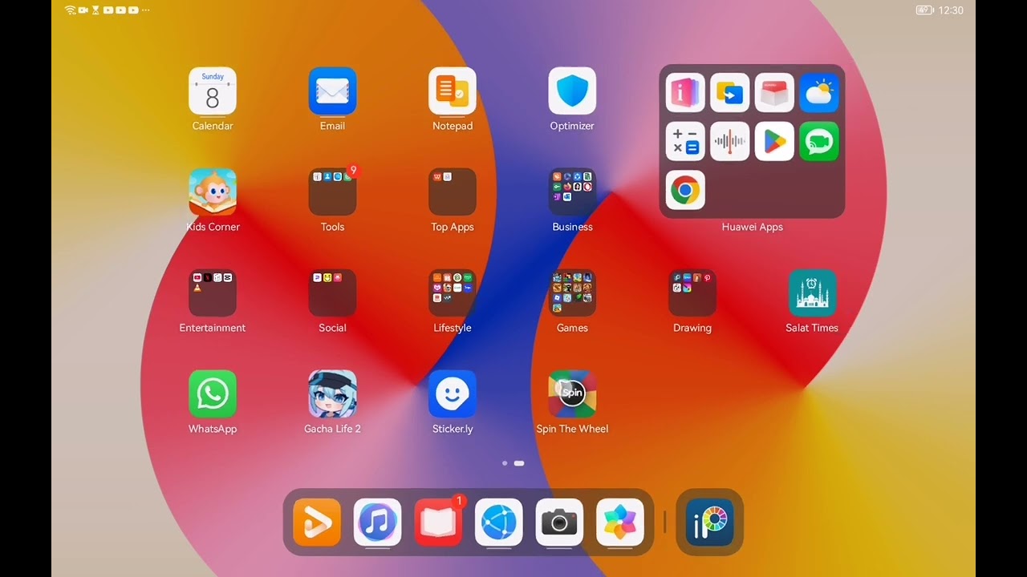Open the Drawing folder
Image resolution: width=1027 pixels, height=577 pixels.
coord(692,293)
